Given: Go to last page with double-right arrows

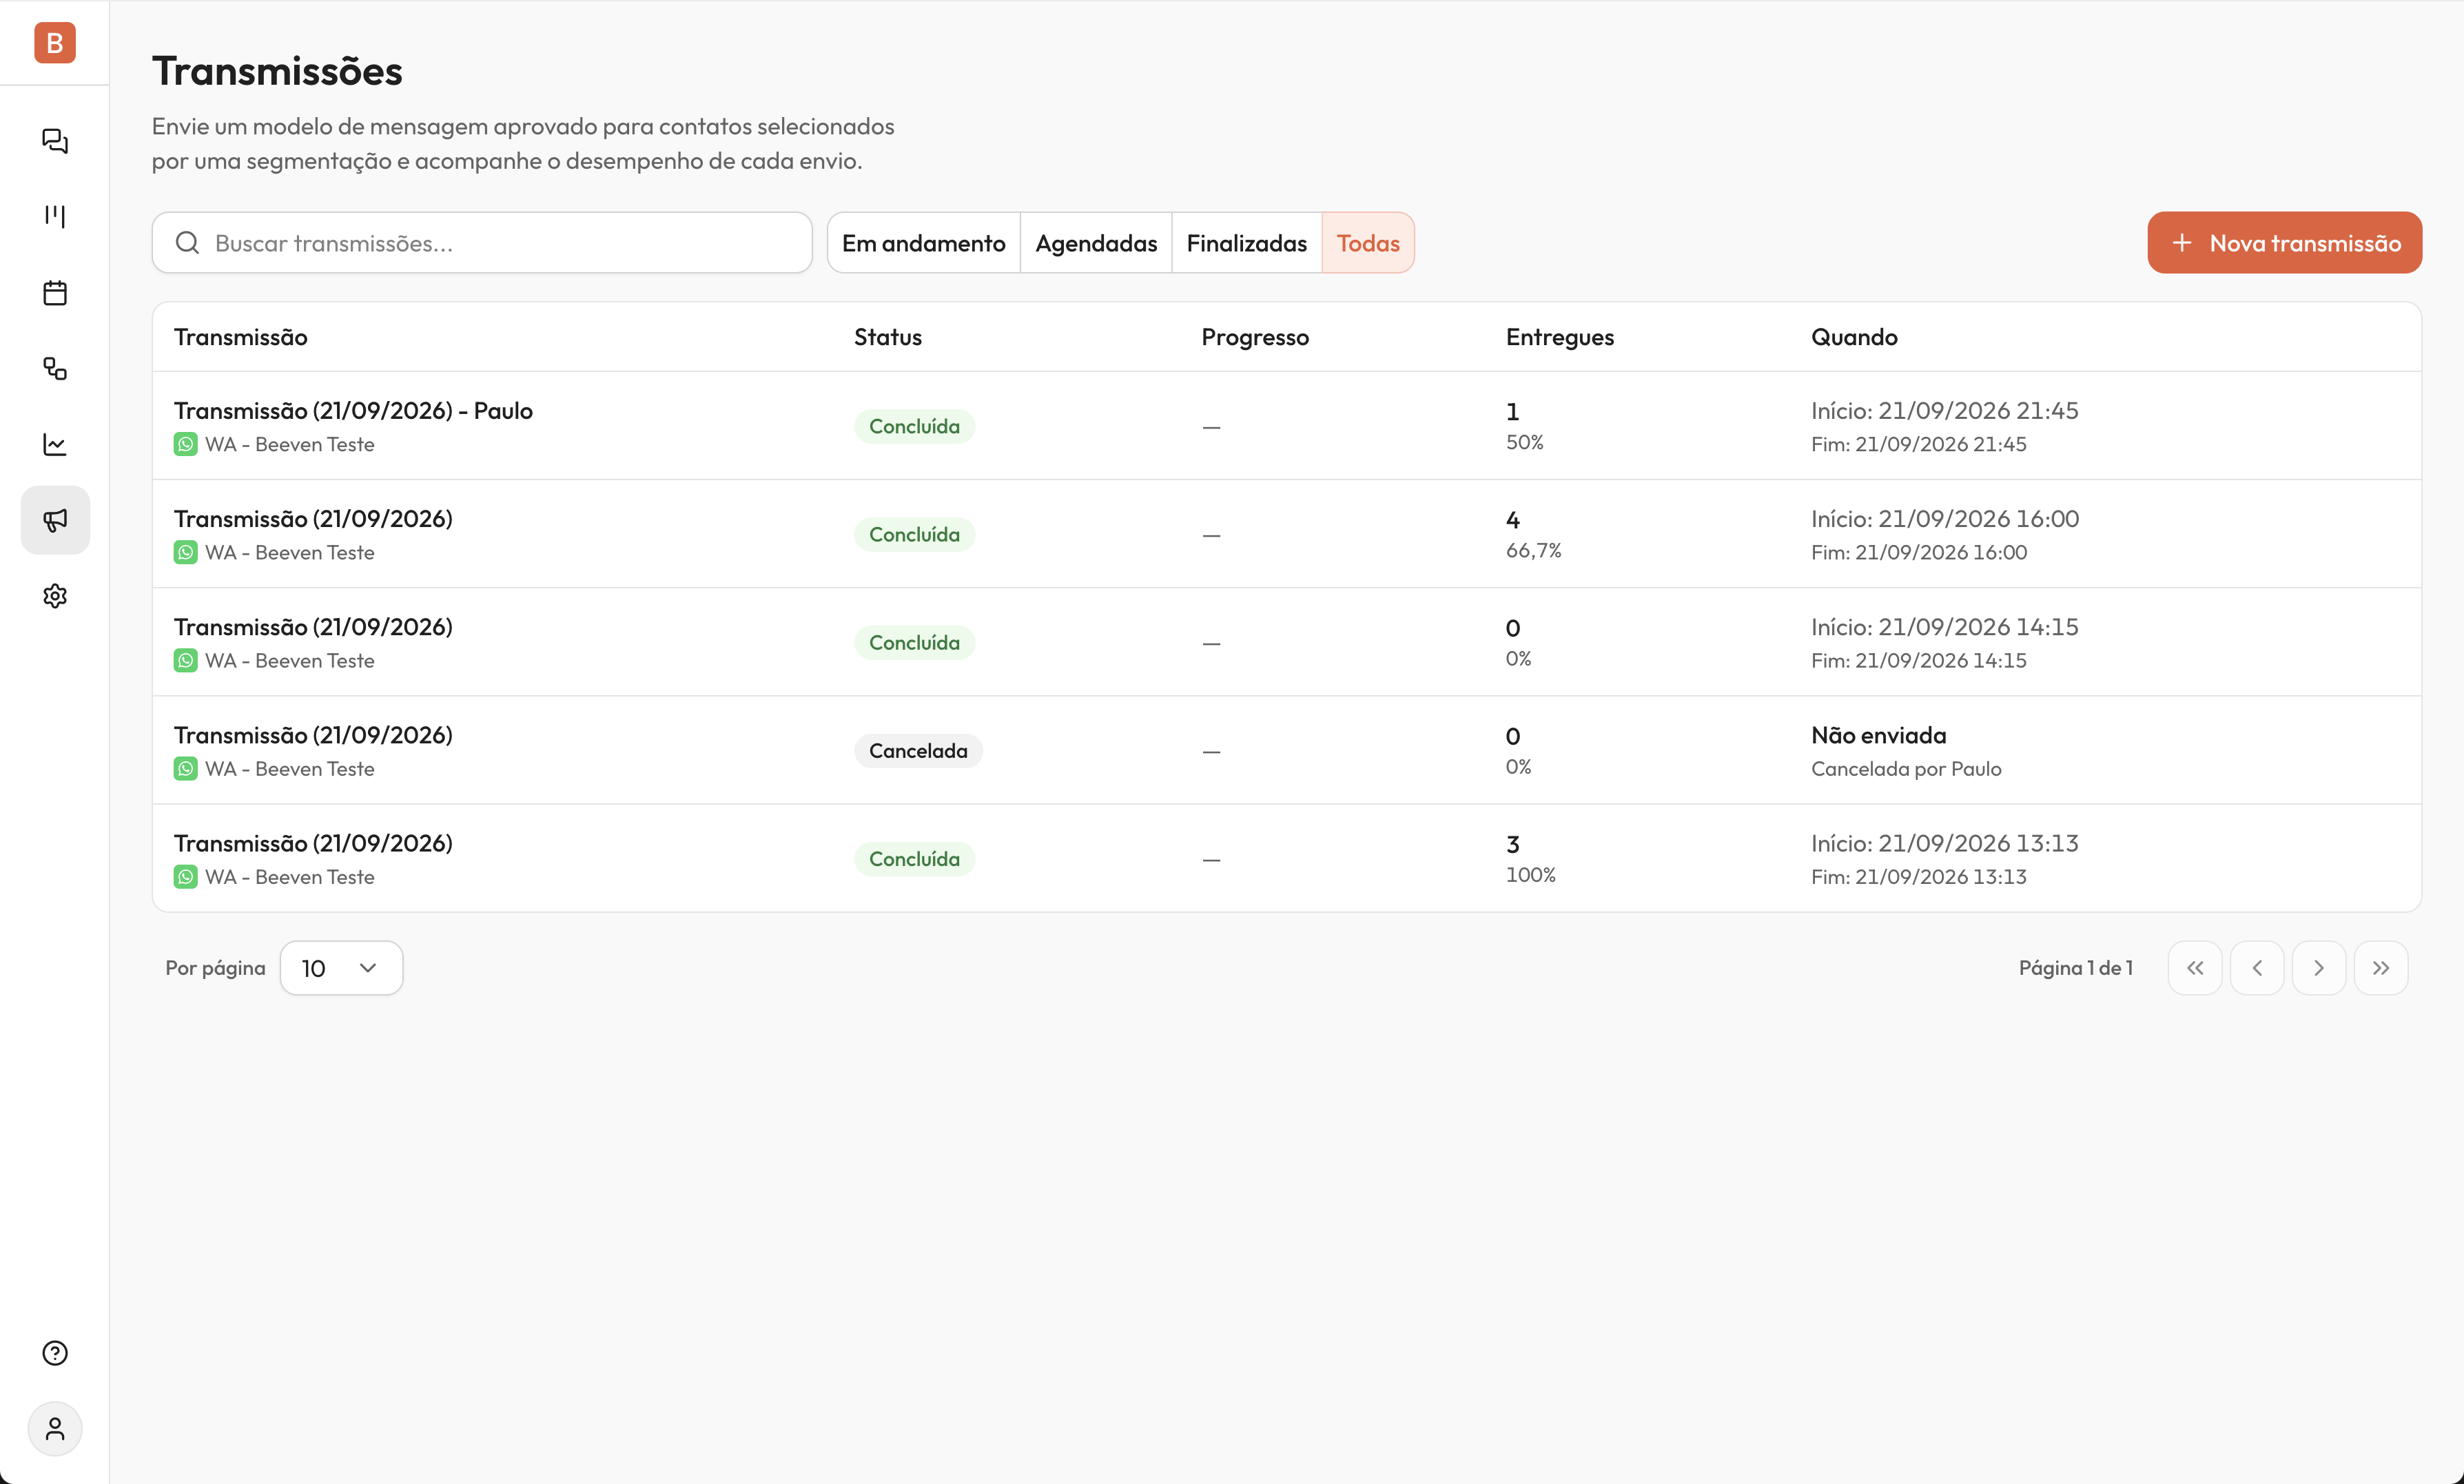Looking at the screenshot, I should 2381,968.
